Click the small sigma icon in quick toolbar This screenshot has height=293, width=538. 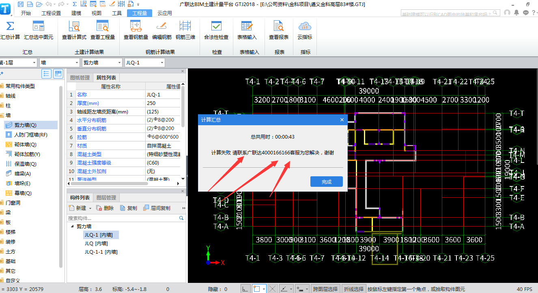tap(74, 4)
